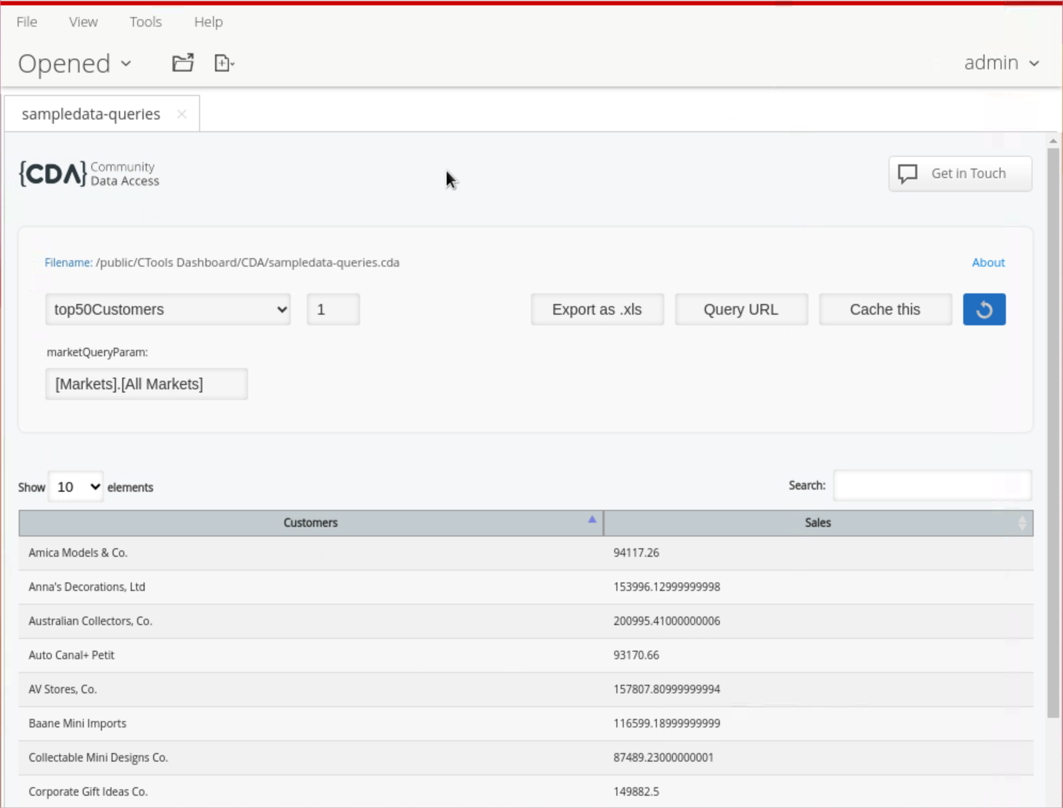Click the new file icon

pyautogui.click(x=224, y=63)
